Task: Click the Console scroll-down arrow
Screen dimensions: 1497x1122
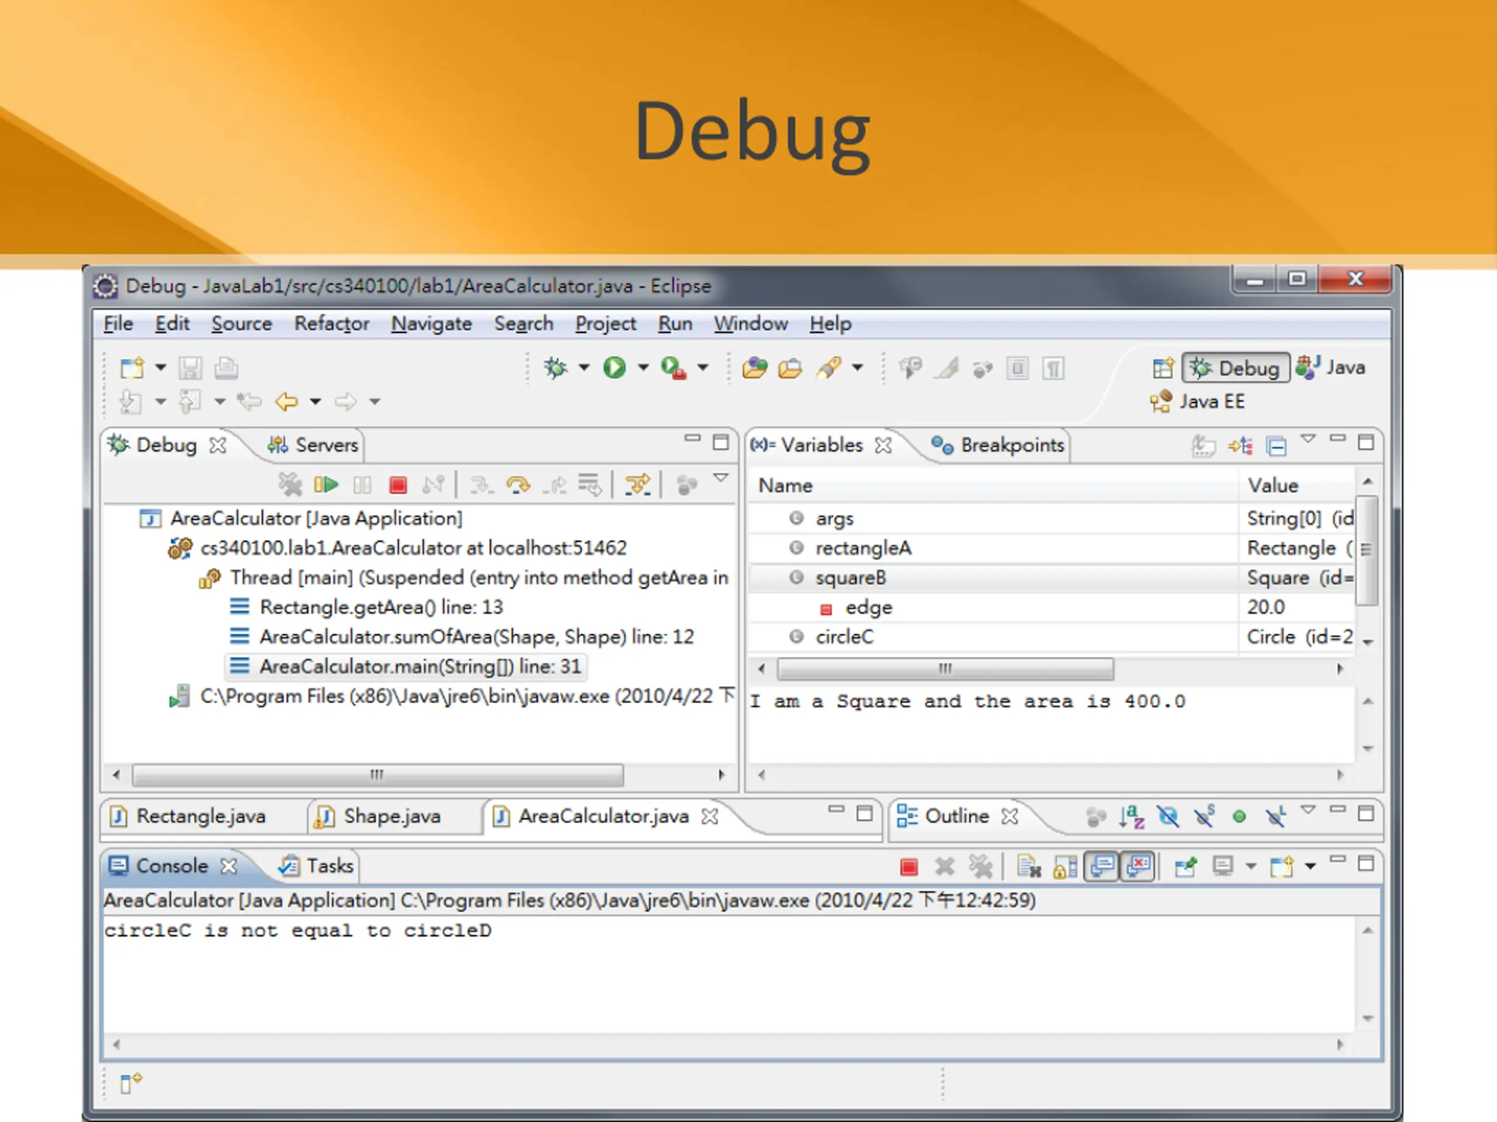Action: pyautogui.click(x=1368, y=1019)
